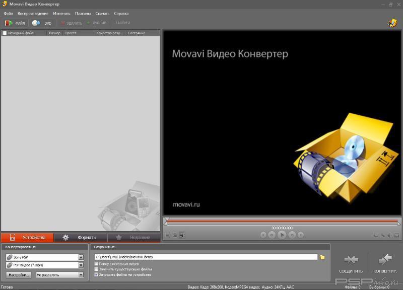Screen dimensions: 403x290
Task: Open the 'PSP видео (*.mp4)' preset dropdown
Action: pyautogui.click(x=81, y=265)
